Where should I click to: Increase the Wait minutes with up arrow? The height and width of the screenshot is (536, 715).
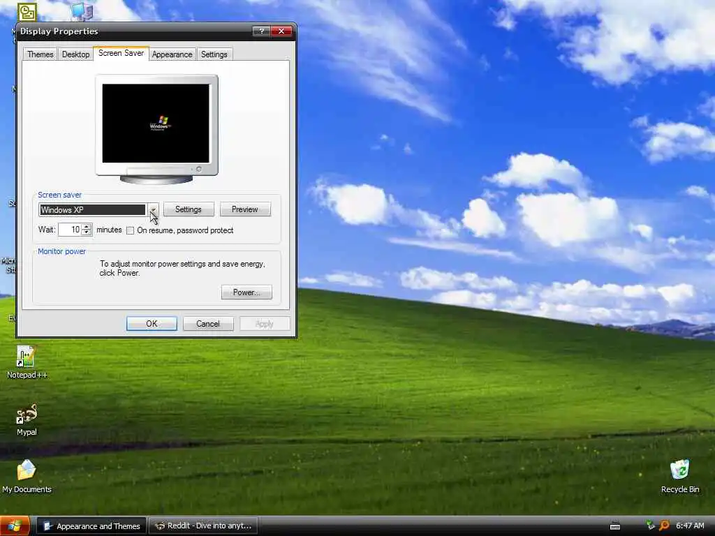coord(87,227)
